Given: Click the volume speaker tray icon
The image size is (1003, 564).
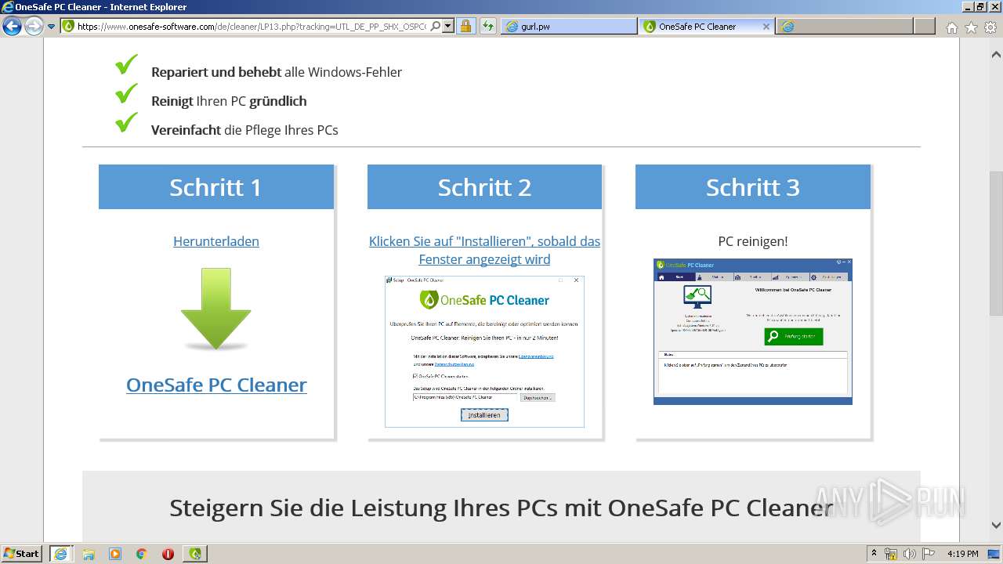Looking at the screenshot, I should pyautogui.click(x=910, y=554).
